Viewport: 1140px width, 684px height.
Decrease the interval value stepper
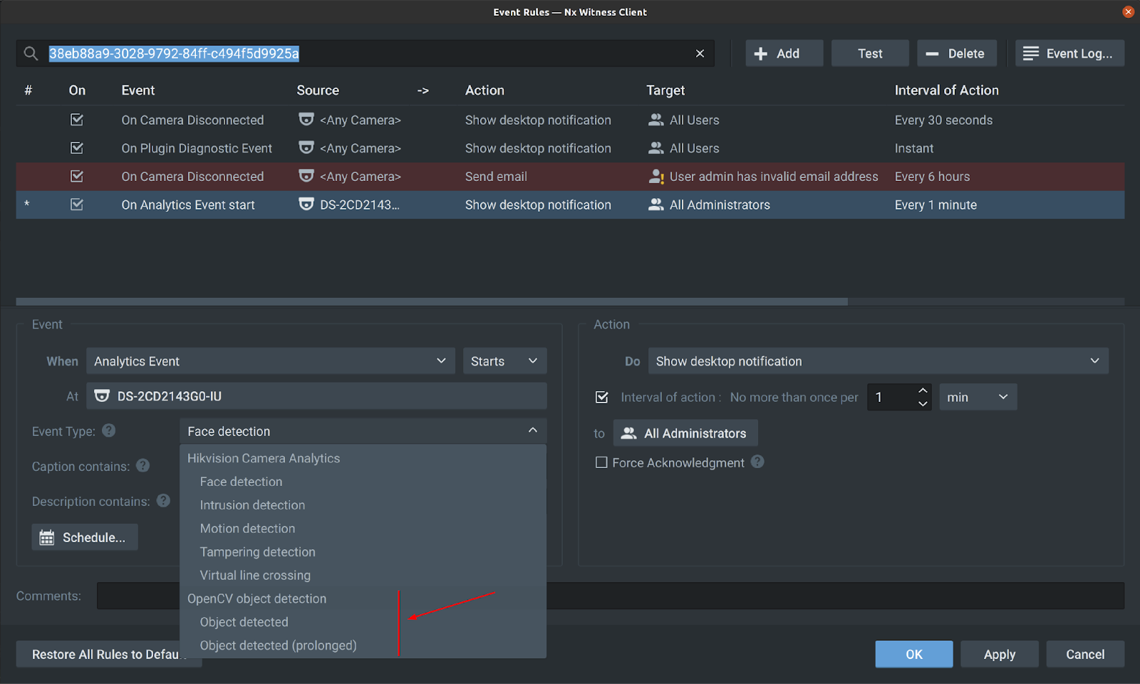923,403
